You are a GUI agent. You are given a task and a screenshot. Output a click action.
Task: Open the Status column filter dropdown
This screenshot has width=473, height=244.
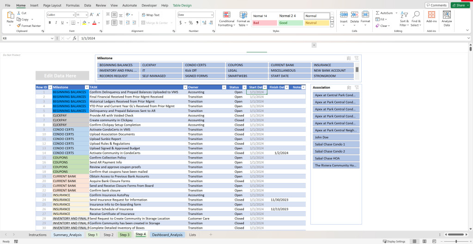pyautogui.click(x=244, y=87)
